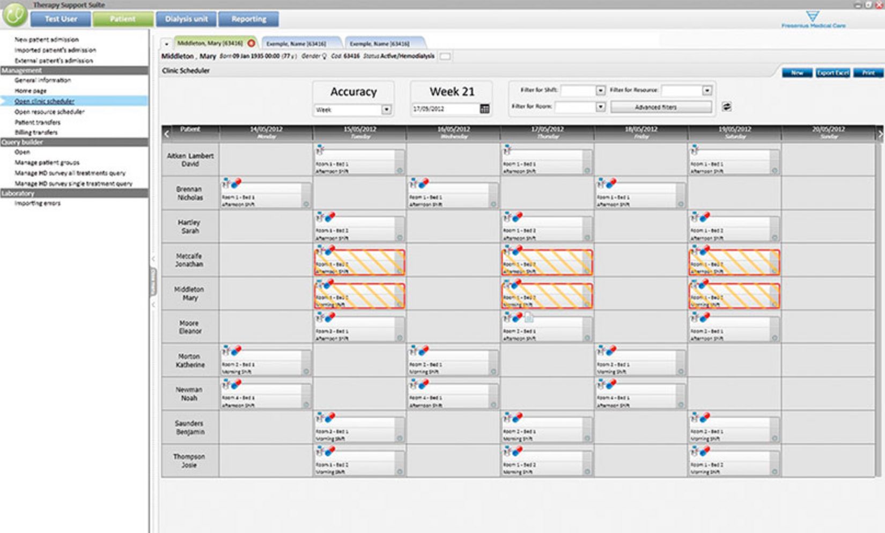
Task: Open the Advanced filters dialog
Action: (x=660, y=107)
